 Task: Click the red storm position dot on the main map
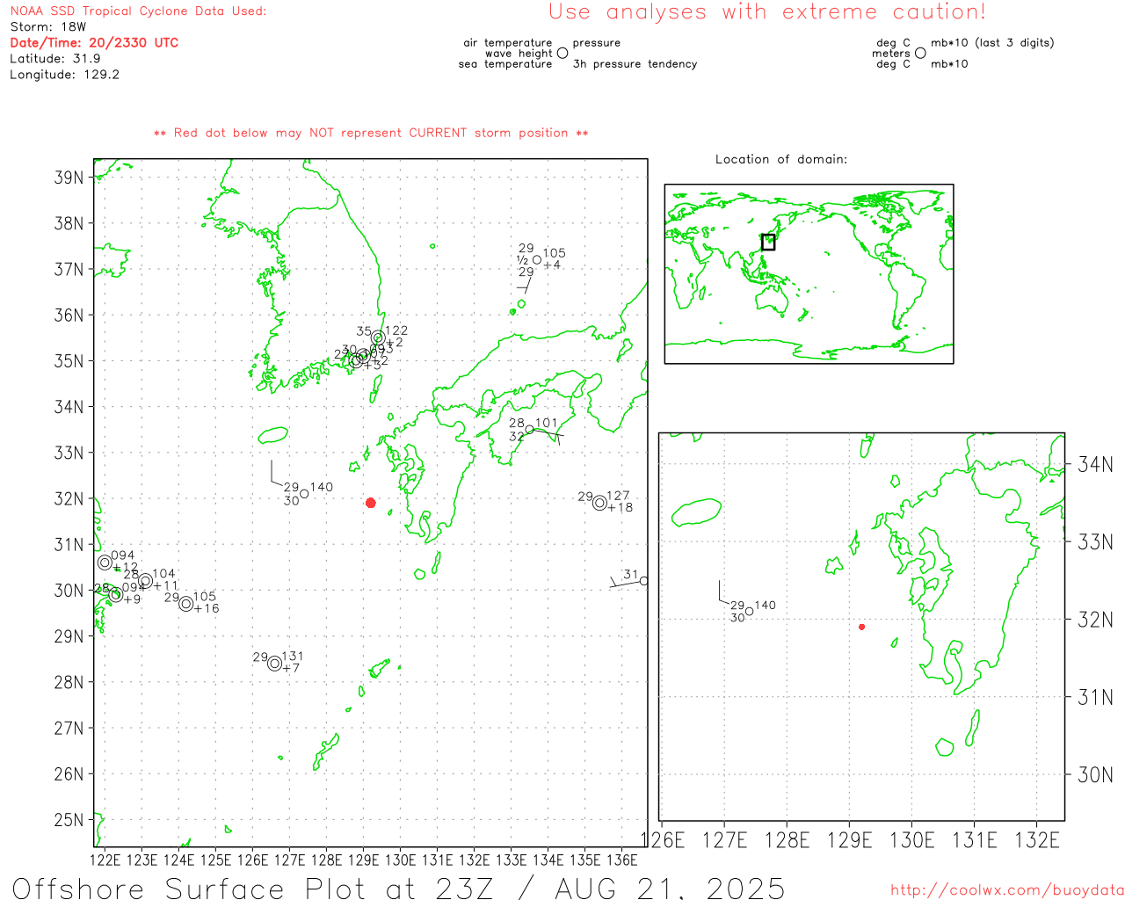[x=371, y=503]
